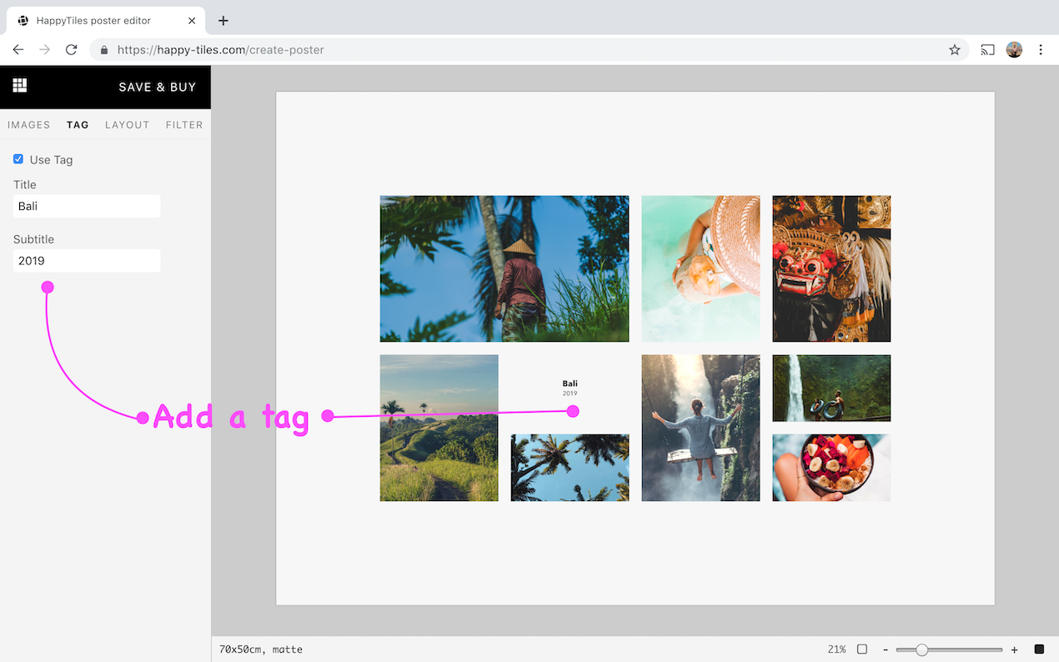
Task: Click the HappyTiles grid logo
Action: pos(19,86)
